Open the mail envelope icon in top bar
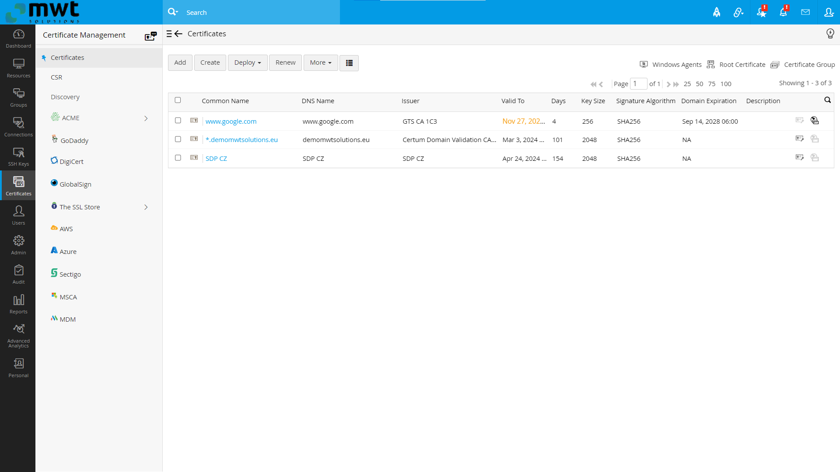The height and width of the screenshot is (472, 840). click(805, 12)
